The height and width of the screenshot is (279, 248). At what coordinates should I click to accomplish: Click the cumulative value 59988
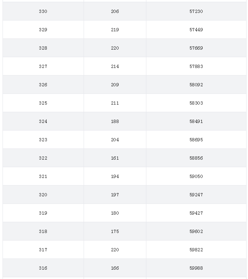tap(196, 268)
